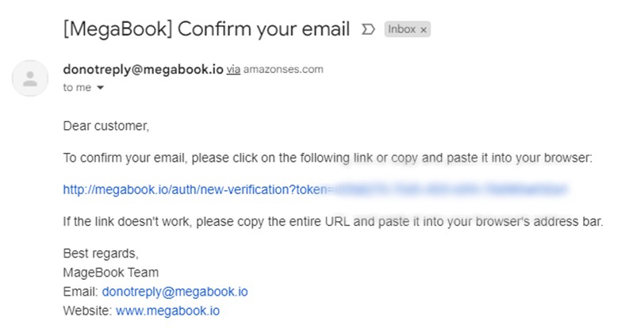
Task: Click the amazonses.com sender domain text
Action: [x=283, y=69]
